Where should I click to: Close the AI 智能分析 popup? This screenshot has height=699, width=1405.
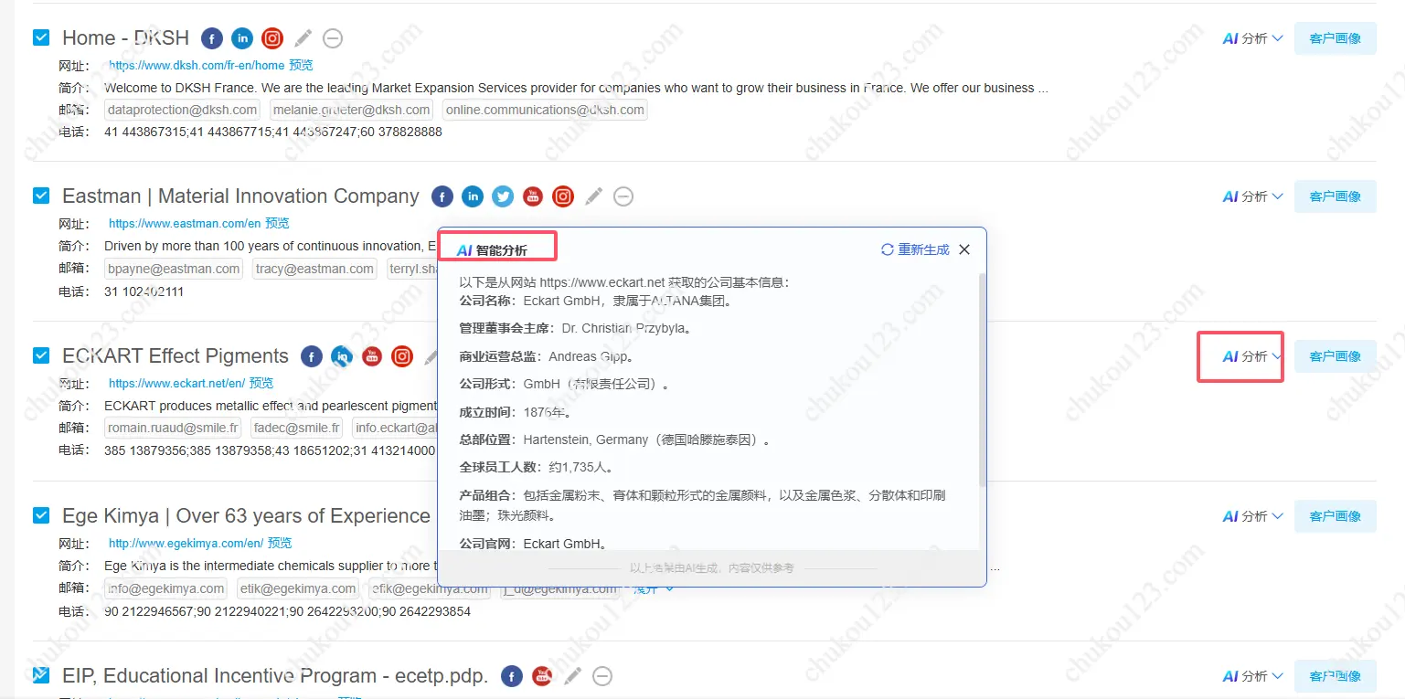tap(964, 249)
